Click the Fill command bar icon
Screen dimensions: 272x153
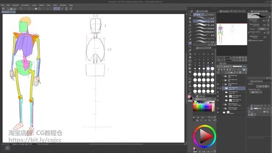(36, 8)
